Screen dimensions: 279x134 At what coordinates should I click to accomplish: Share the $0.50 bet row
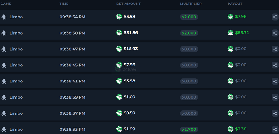(x=275, y=113)
